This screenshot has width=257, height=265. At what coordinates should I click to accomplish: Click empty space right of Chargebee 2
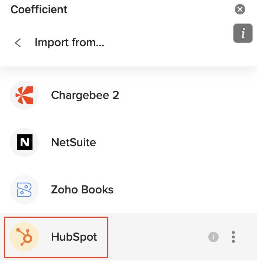pyautogui.click(x=185, y=95)
